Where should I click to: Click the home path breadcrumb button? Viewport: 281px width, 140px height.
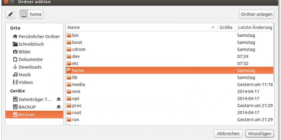(x=31, y=14)
